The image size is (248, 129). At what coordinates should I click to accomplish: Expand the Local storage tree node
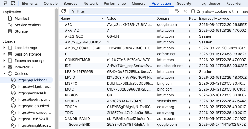(4, 48)
